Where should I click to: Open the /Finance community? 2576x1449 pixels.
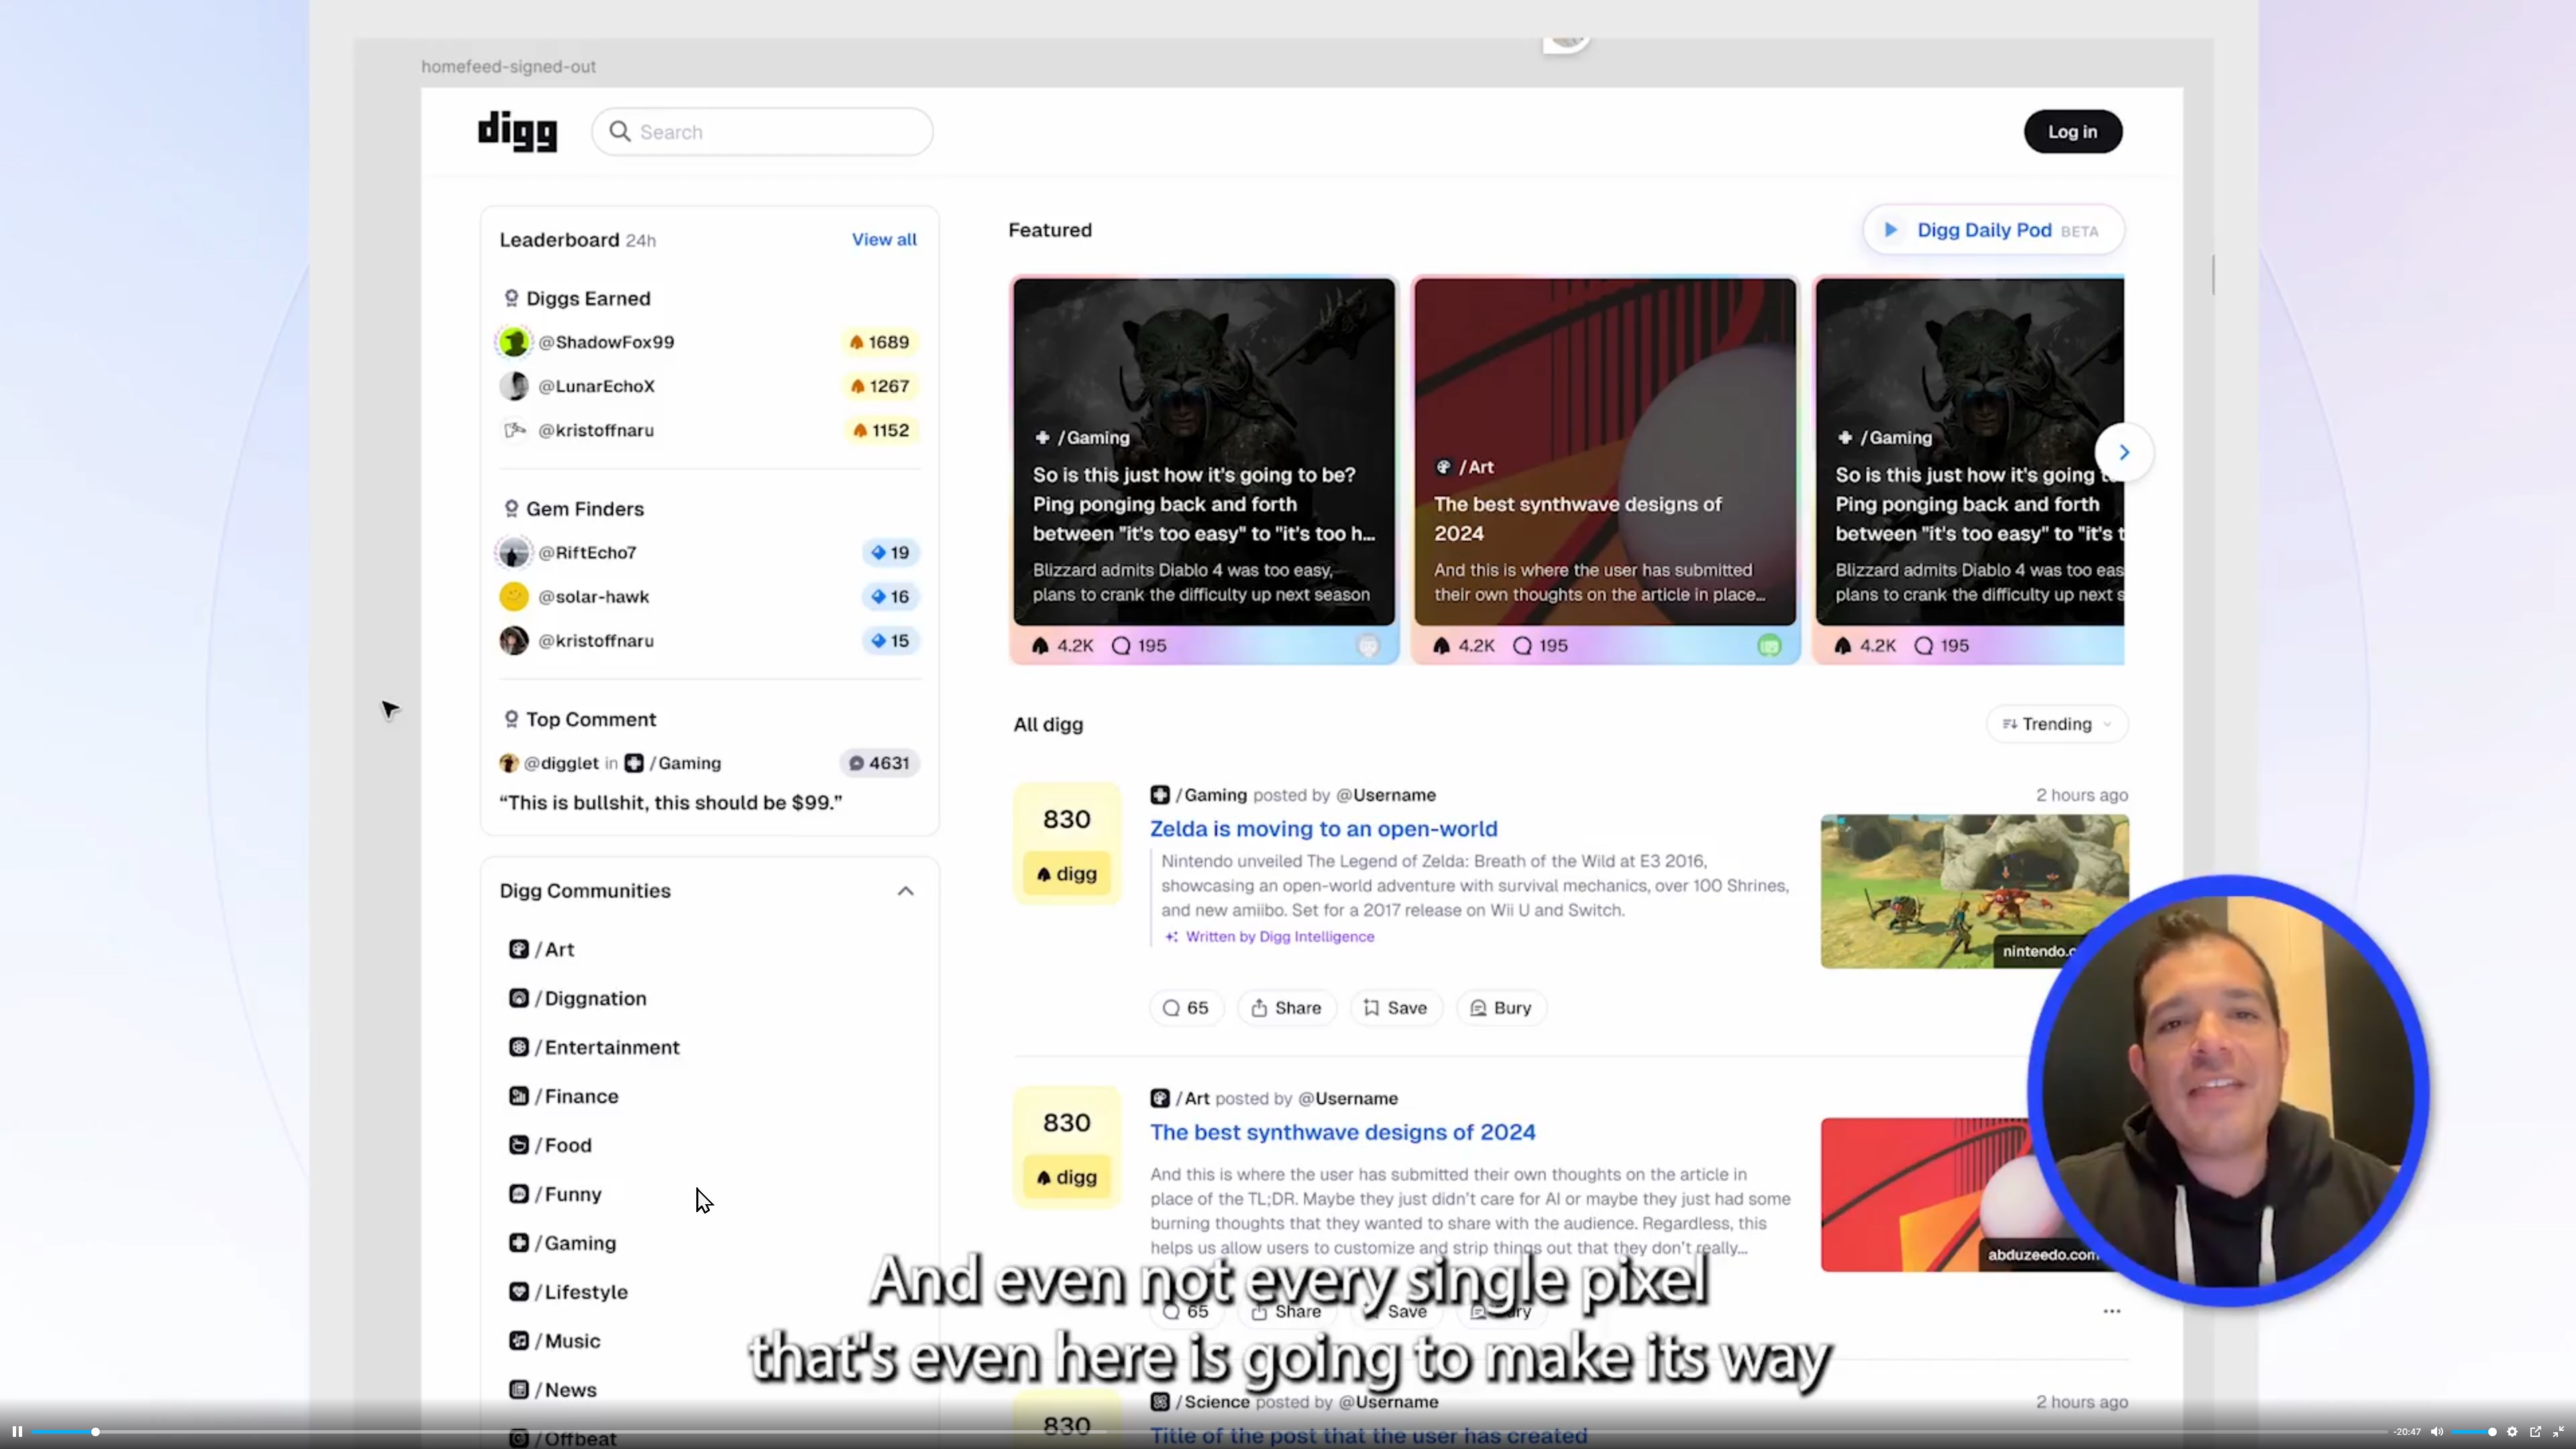coord(564,1096)
